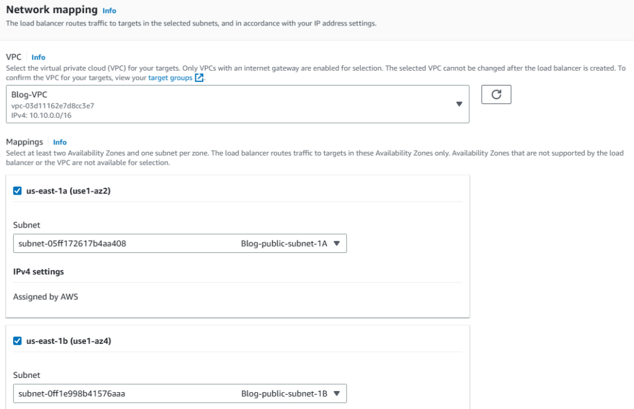Screen dimensions: 634x409
Task: Click the refresh VPC list button
Action: tap(496, 95)
